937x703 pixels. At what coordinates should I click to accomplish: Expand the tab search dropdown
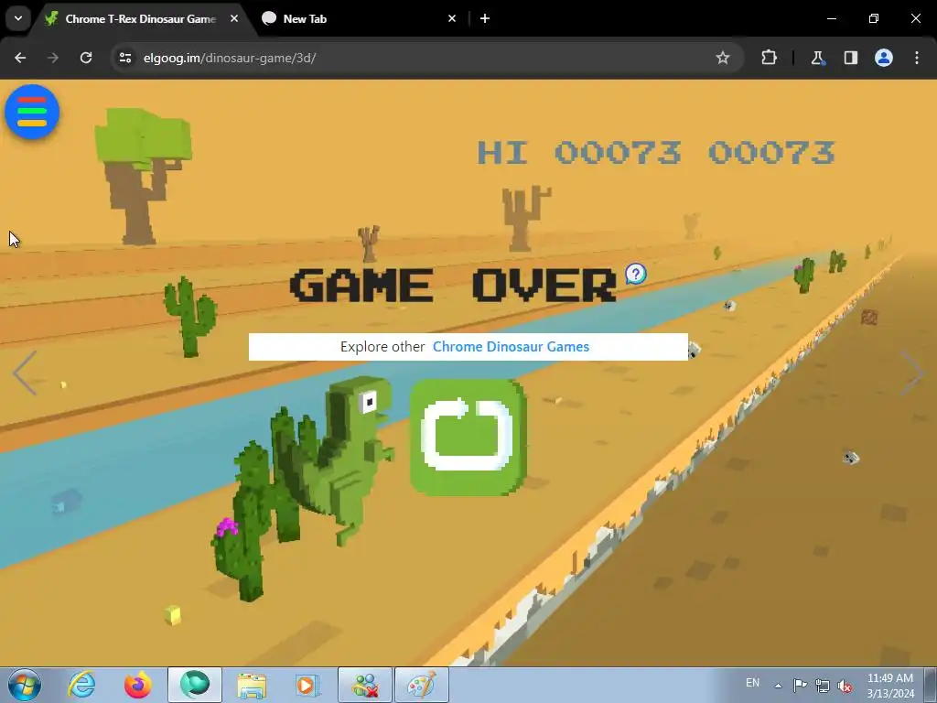[x=18, y=18]
